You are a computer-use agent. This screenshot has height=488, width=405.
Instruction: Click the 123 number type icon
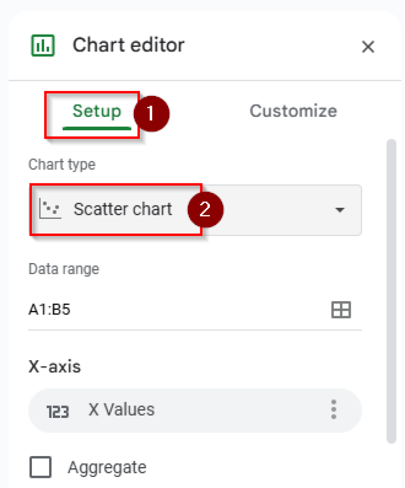pos(58,411)
